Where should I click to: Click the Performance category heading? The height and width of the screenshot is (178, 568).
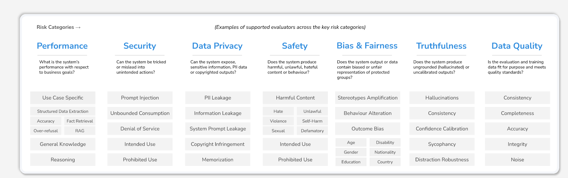pos(62,46)
